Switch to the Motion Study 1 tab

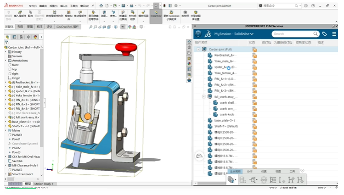[x=44, y=184]
